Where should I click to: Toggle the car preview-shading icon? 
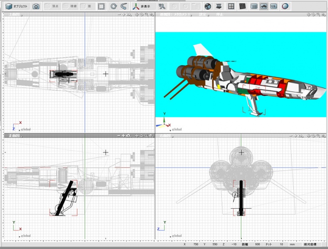[263, 7]
